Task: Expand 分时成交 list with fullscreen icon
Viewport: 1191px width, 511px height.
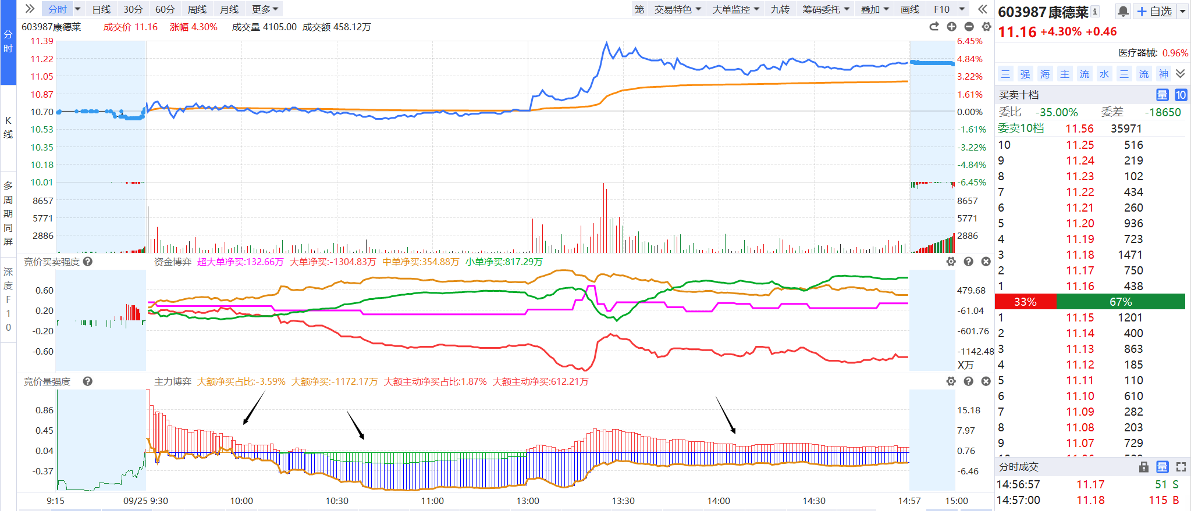Action: (x=1181, y=467)
